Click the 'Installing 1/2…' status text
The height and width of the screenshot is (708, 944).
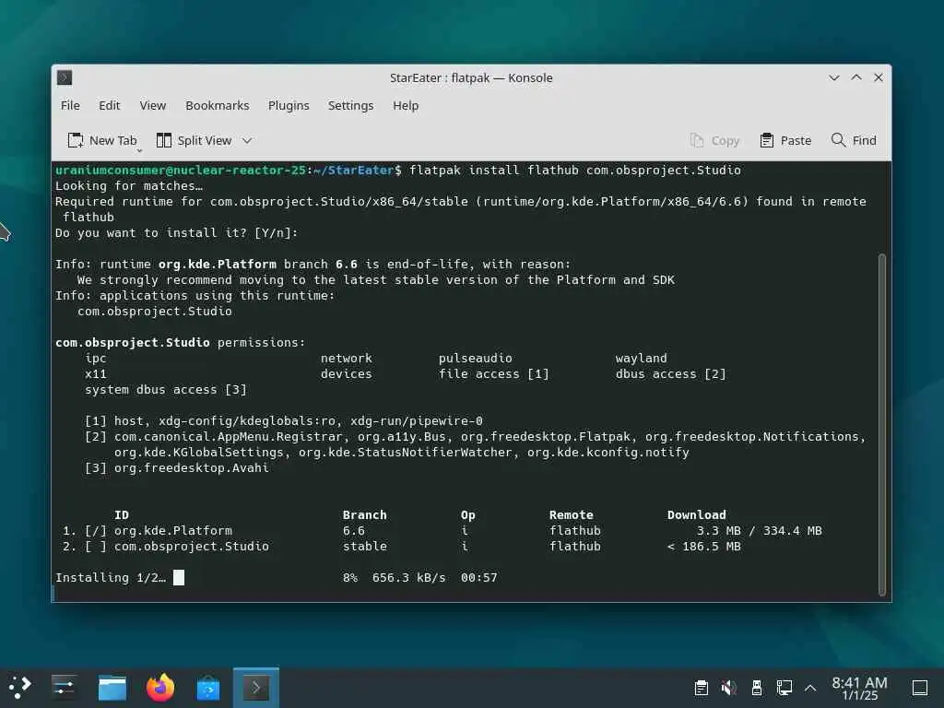(x=111, y=577)
